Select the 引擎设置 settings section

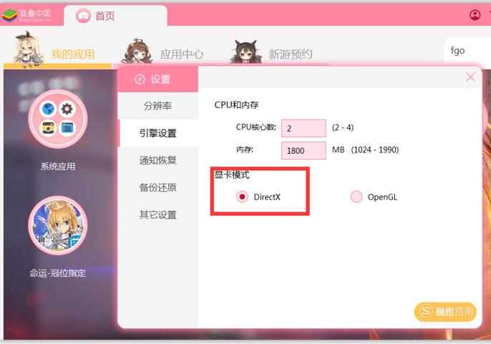point(157,133)
